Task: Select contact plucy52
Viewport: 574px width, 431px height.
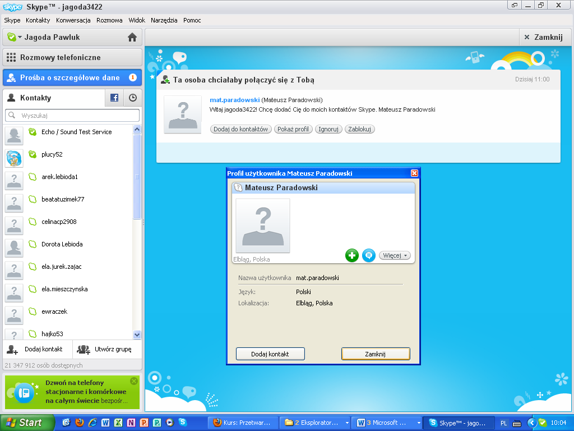Action: tap(68, 158)
